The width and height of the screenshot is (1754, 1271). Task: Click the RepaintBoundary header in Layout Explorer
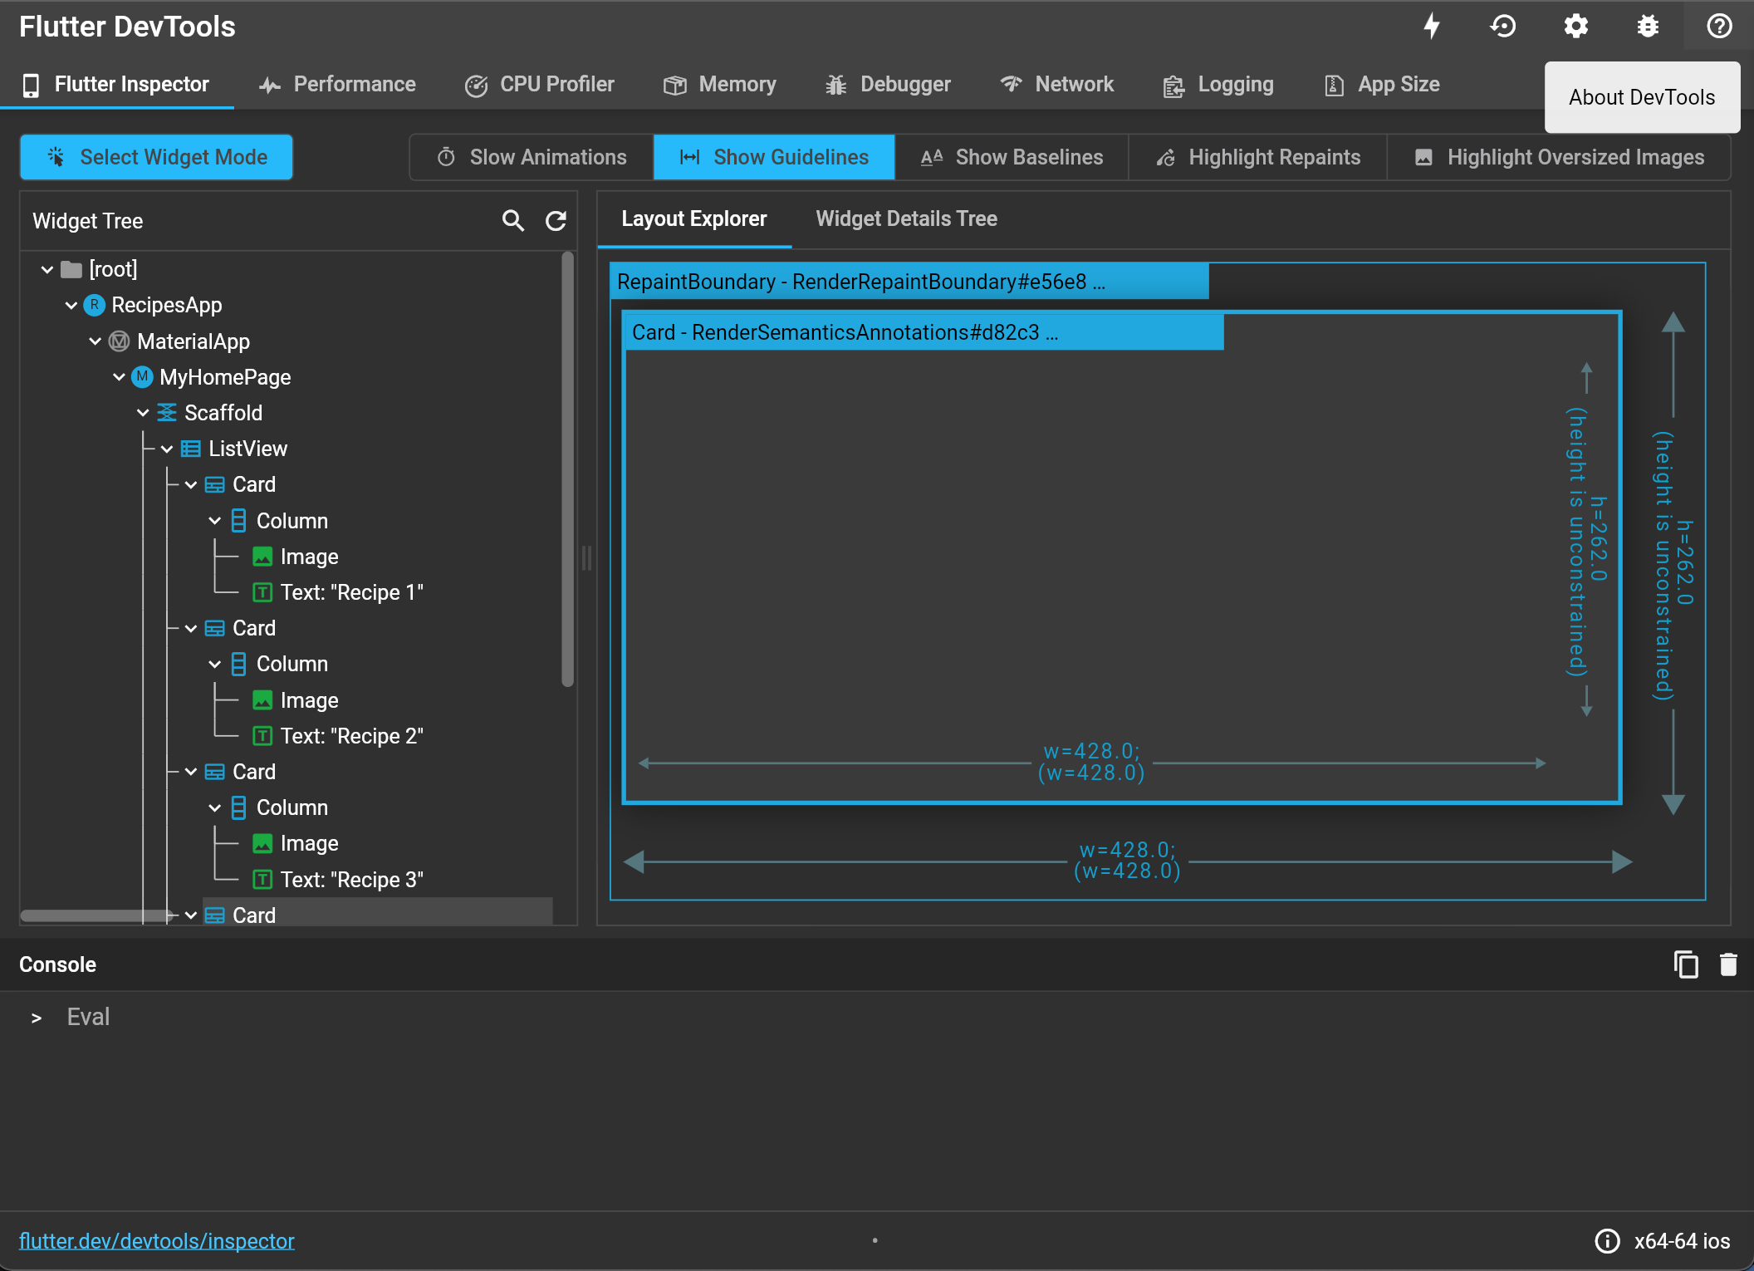click(x=909, y=282)
